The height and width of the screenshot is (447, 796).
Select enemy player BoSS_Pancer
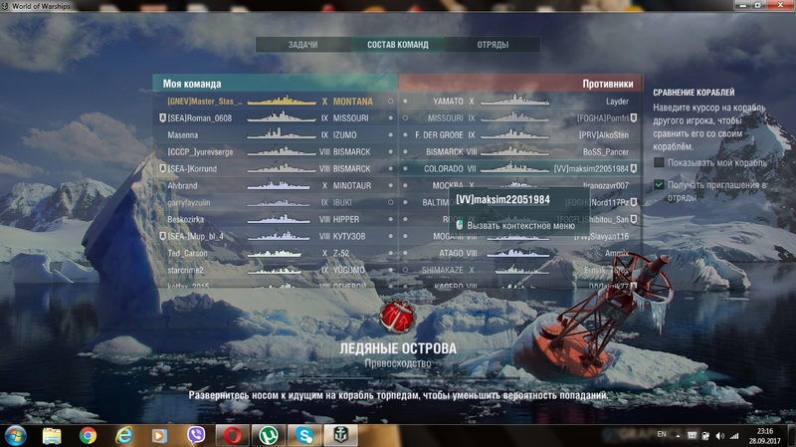pyautogui.click(x=606, y=151)
